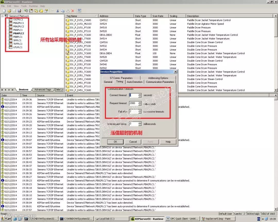Screen dimensions: 278x222
Task: Click the Siemens57Network channel icon
Action: 6,16
